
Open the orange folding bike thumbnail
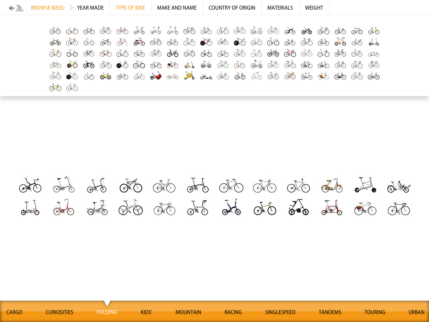click(x=332, y=185)
